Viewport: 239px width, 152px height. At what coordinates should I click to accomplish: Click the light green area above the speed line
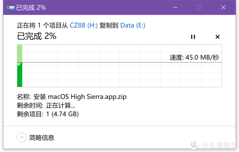(x=20, y=54)
